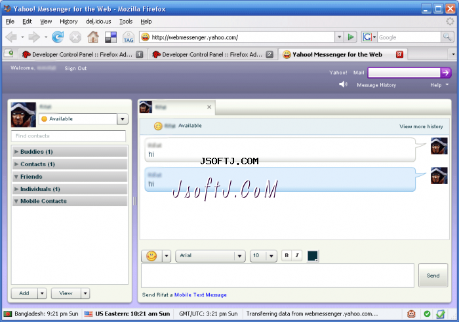Open the home page icon
Viewport: 459px width, 322px height.
(93, 37)
